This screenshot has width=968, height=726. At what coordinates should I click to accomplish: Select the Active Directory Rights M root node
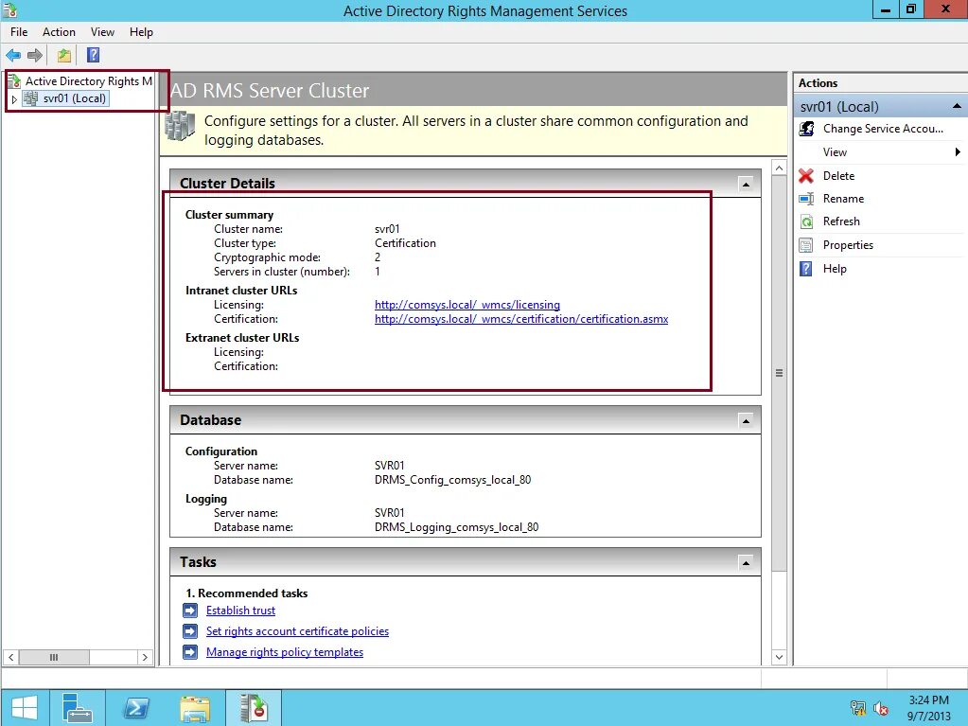point(88,80)
